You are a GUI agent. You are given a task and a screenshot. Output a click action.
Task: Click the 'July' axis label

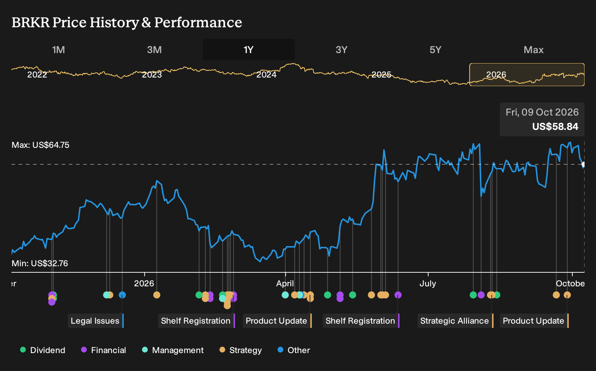coord(428,283)
